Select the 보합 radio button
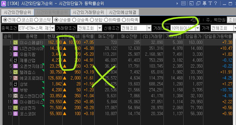The width and height of the screenshot is (236, 125). [x=92, y=20]
